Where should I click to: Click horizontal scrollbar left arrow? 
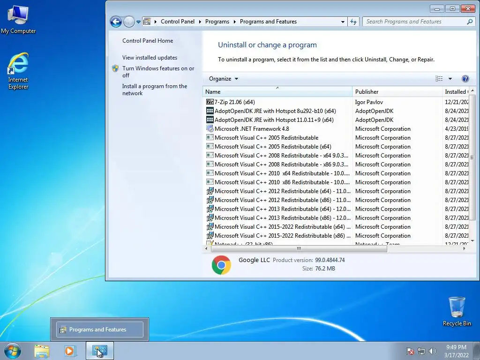tap(206, 248)
